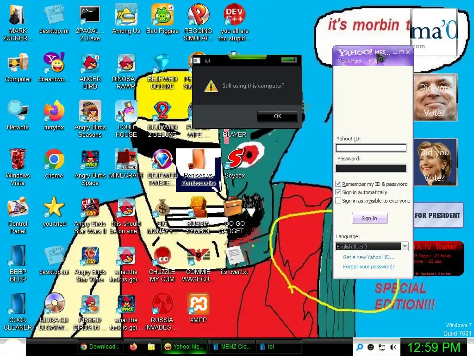Open the PISSED BIRDS IN... desktop icon
This screenshot has width=474, height=356.
(90, 311)
